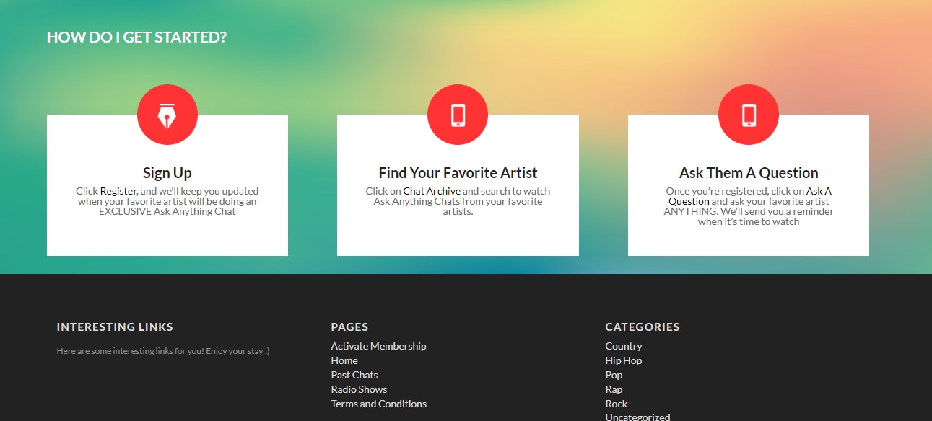Viewport: 932px width, 421px height.
Task: View the Terms and Conditions page
Action: pyautogui.click(x=378, y=404)
